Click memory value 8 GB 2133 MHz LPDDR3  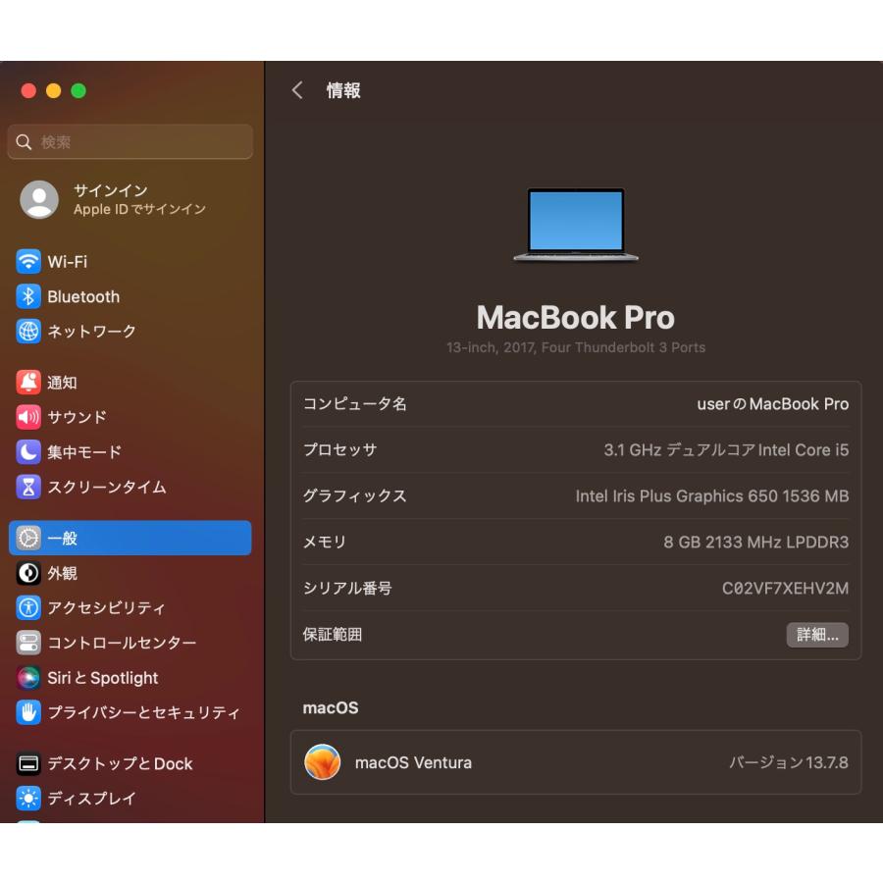[x=755, y=543]
